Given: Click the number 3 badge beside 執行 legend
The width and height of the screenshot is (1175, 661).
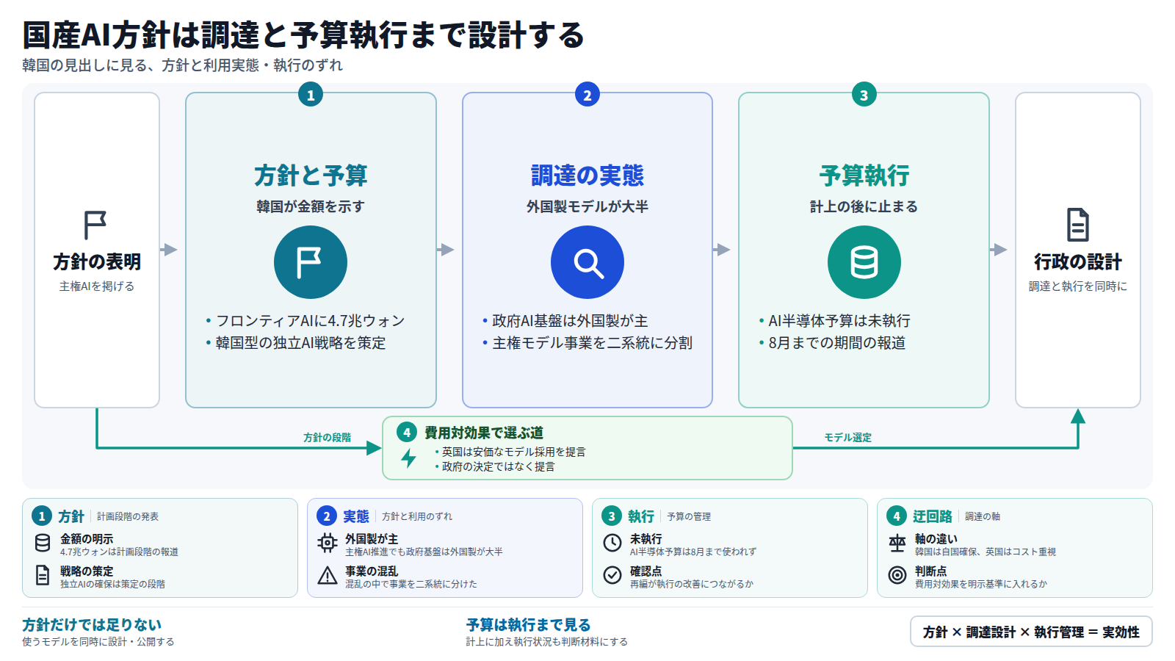Looking at the screenshot, I should tap(612, 516).
